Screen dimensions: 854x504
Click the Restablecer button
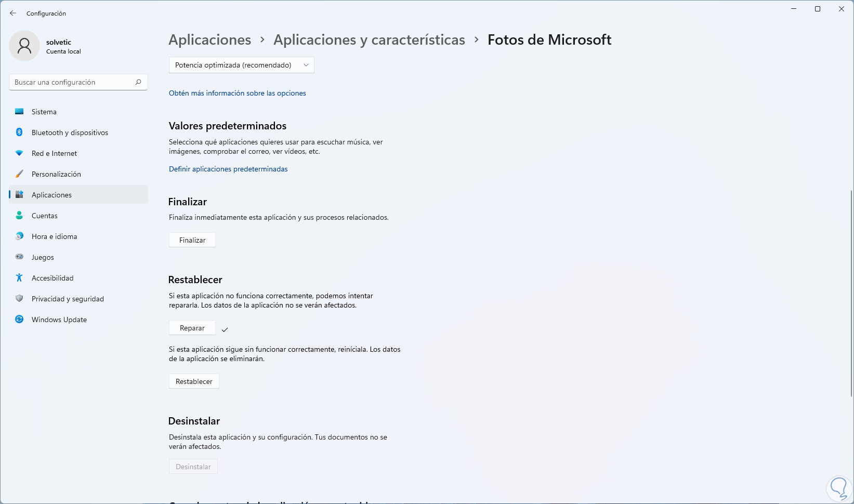[x=194, y=381]
